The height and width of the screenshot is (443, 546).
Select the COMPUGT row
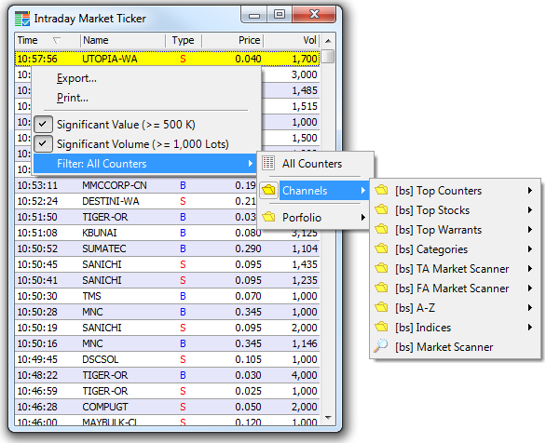(x=167, y=407)
